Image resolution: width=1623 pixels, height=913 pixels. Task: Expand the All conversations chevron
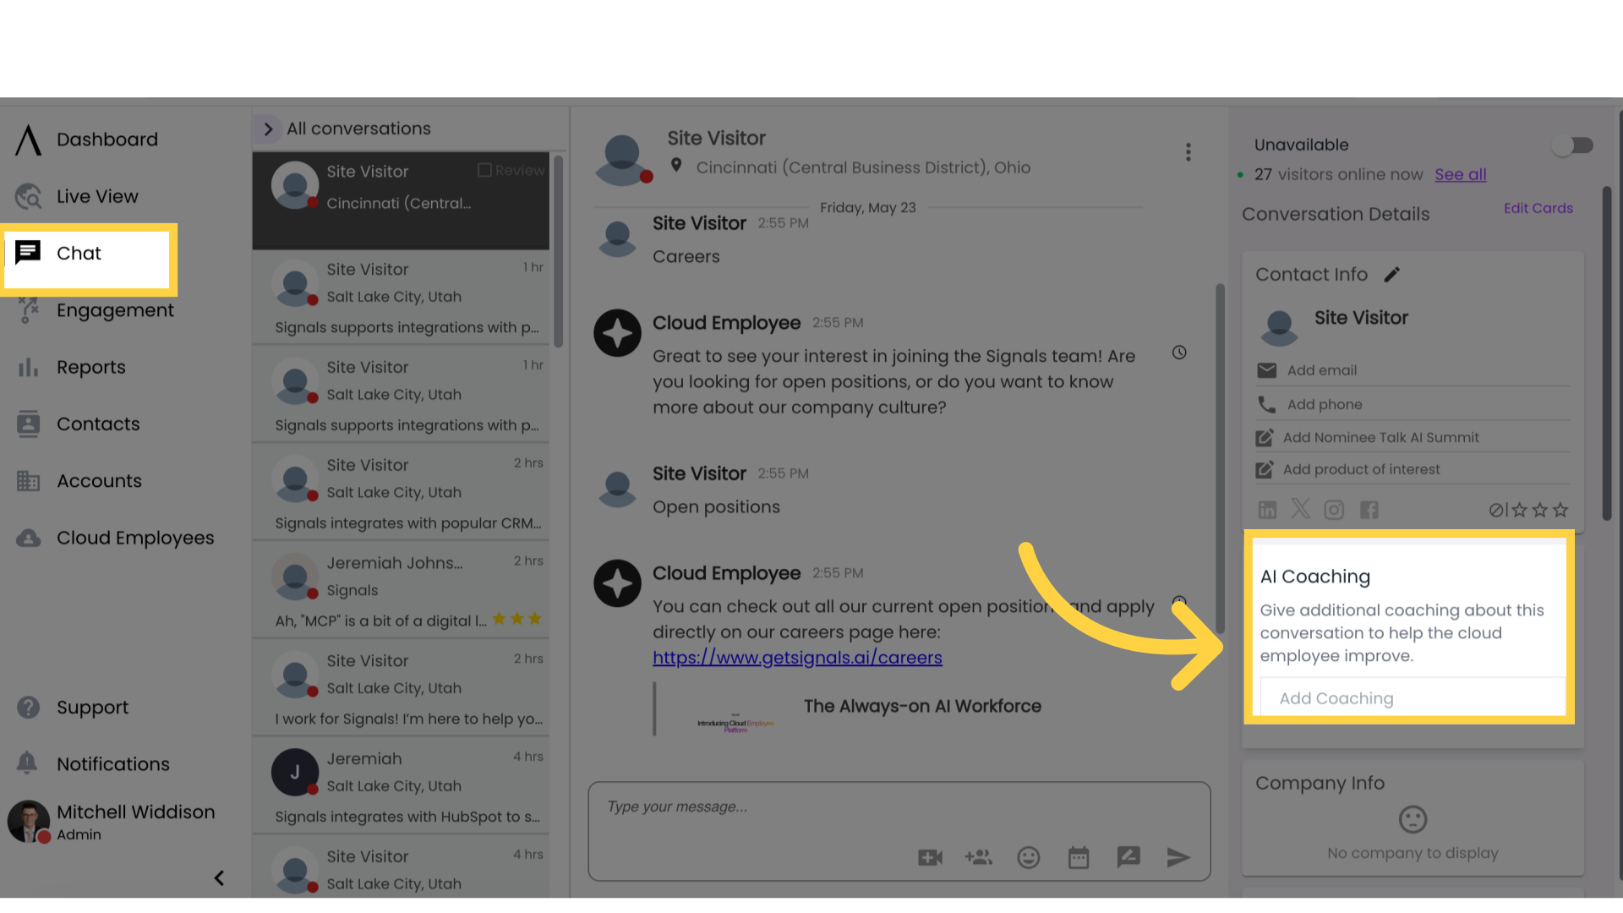click(x=268, y=129)
